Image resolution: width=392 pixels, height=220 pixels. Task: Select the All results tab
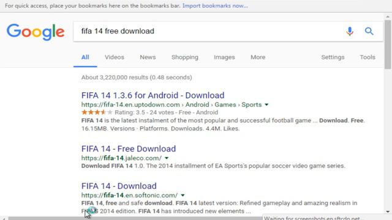(x=85, y=57)
